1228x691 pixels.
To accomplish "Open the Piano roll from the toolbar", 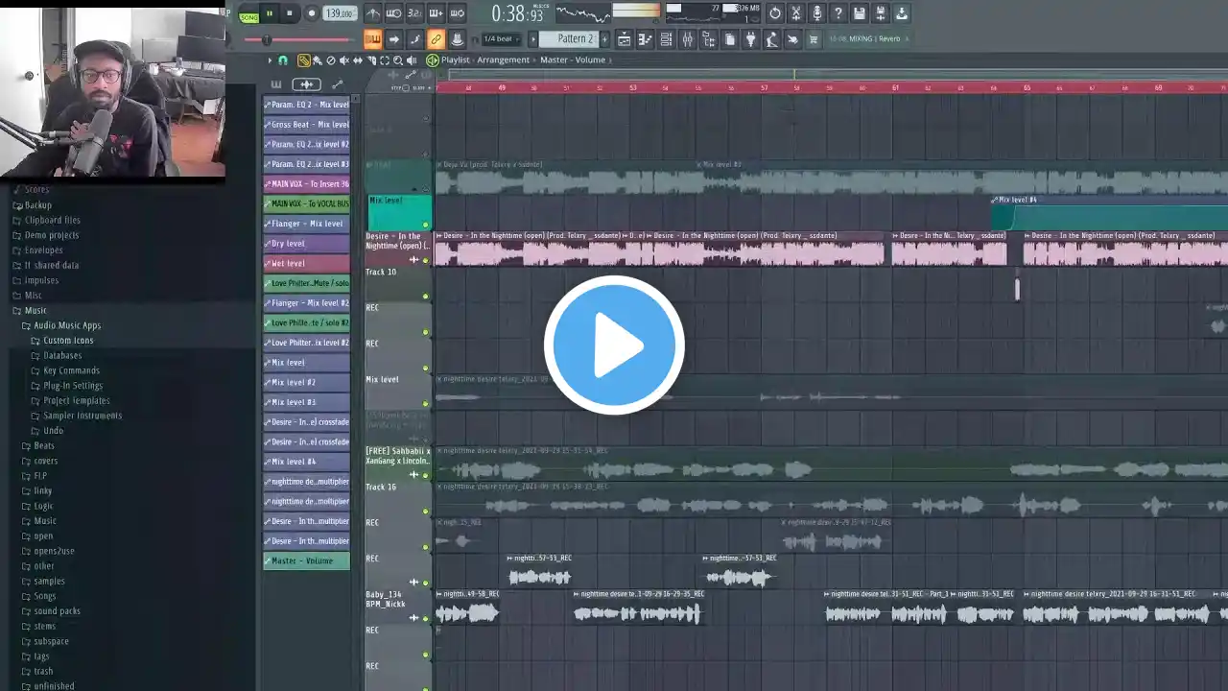I will (645, 39).
